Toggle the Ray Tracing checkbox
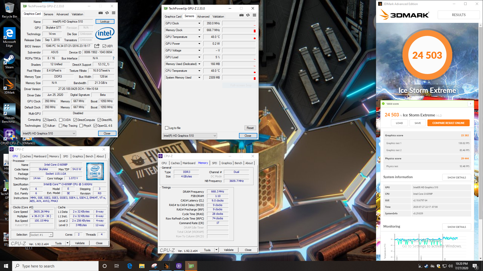 point(61,126)
